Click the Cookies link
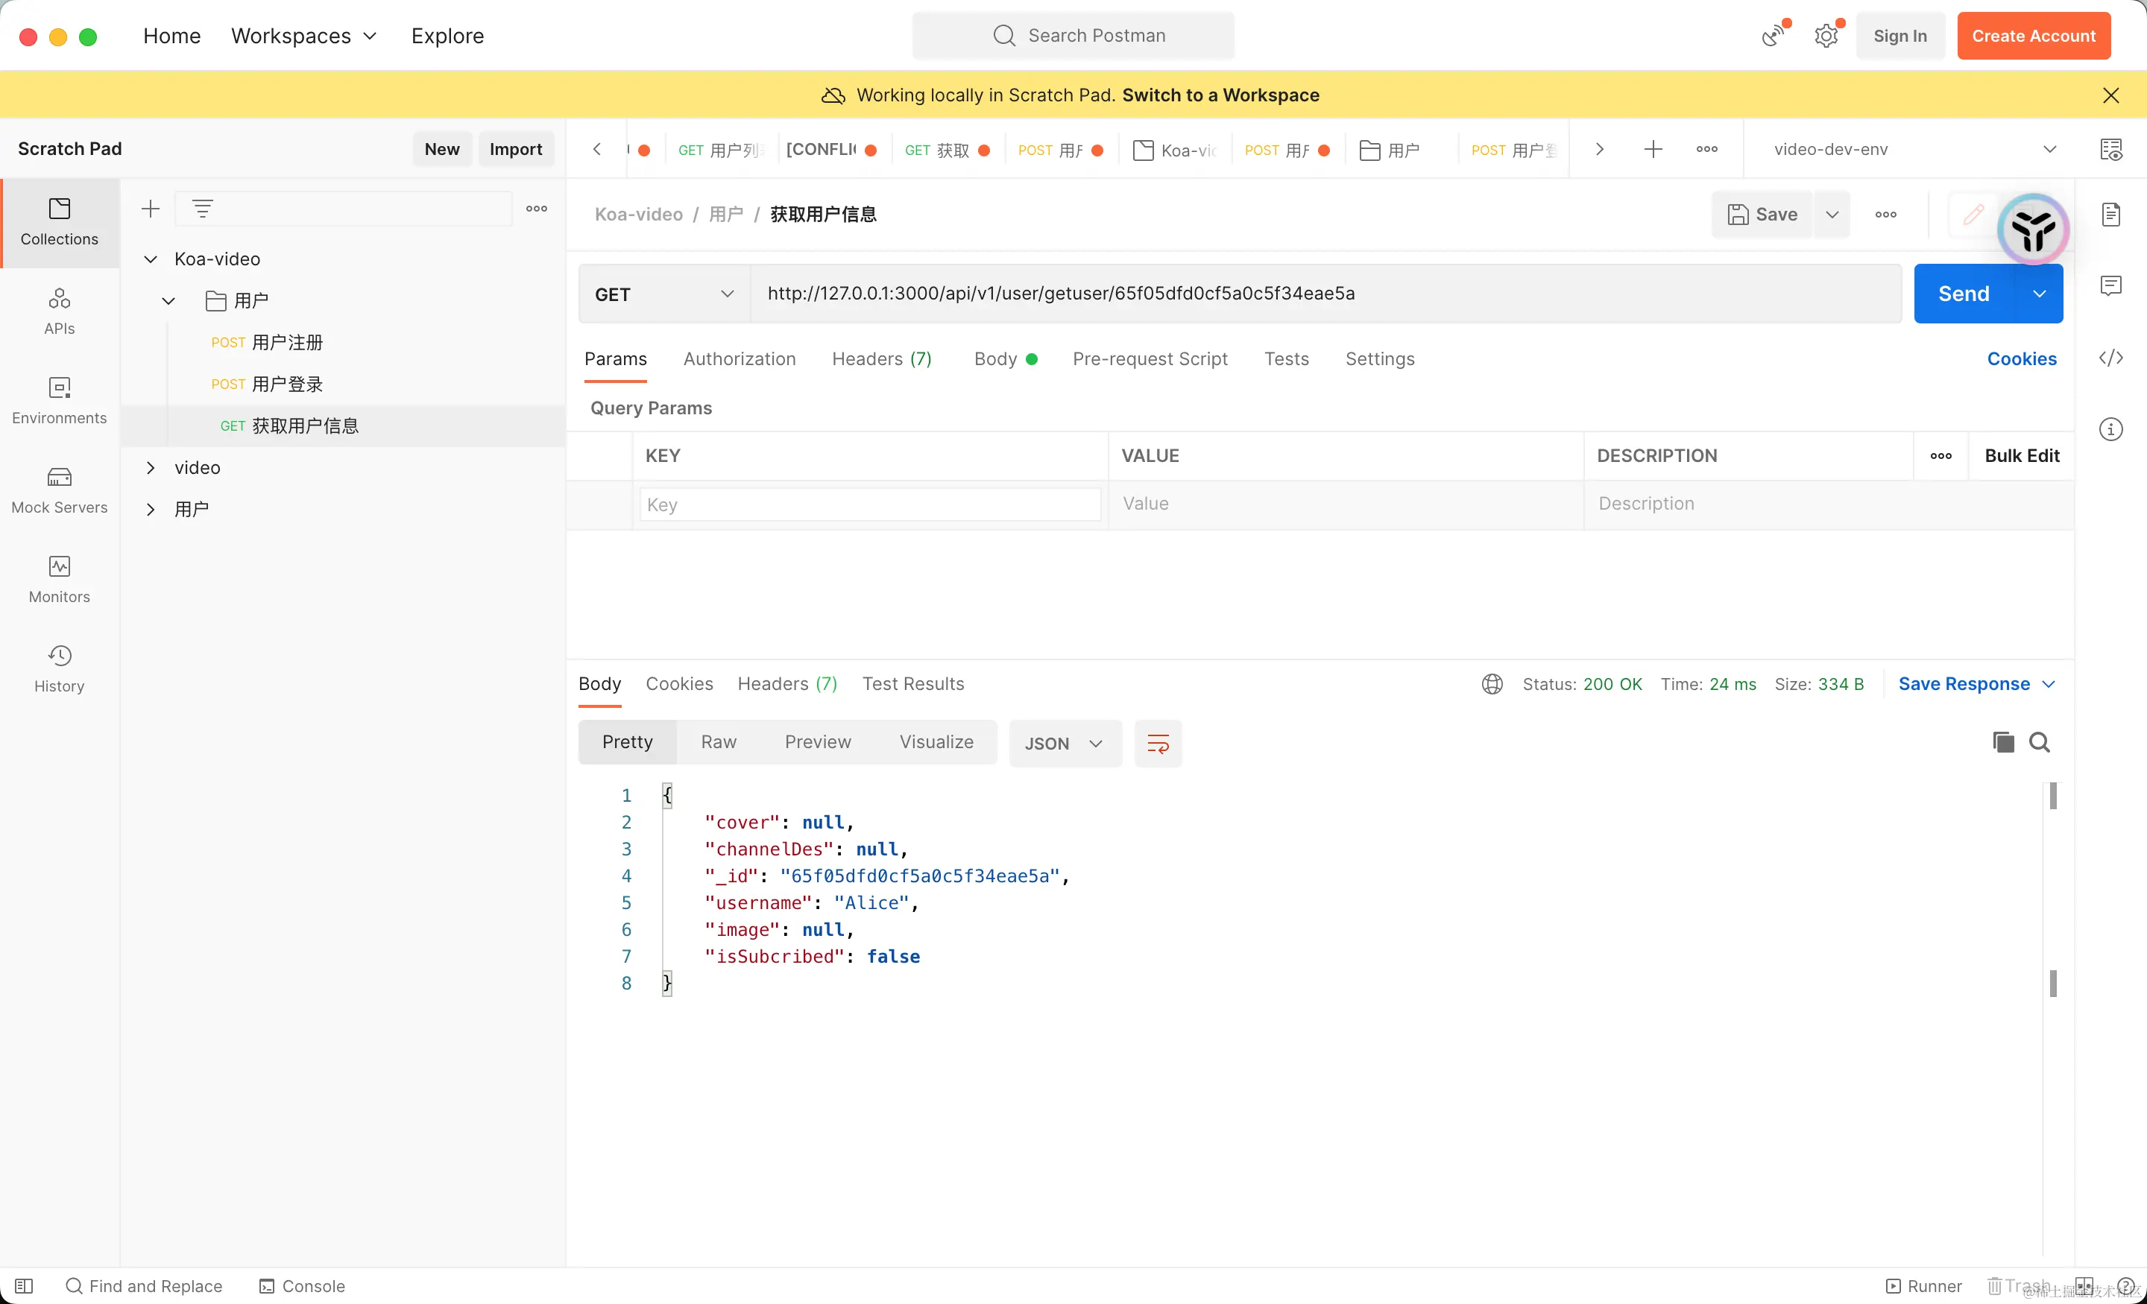Image resolution: width=2147 pixels, height=1304 pixels. click(2021, 359)
